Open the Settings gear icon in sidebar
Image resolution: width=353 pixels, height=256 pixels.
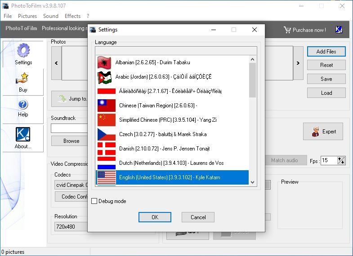click(x=23, y=50)
